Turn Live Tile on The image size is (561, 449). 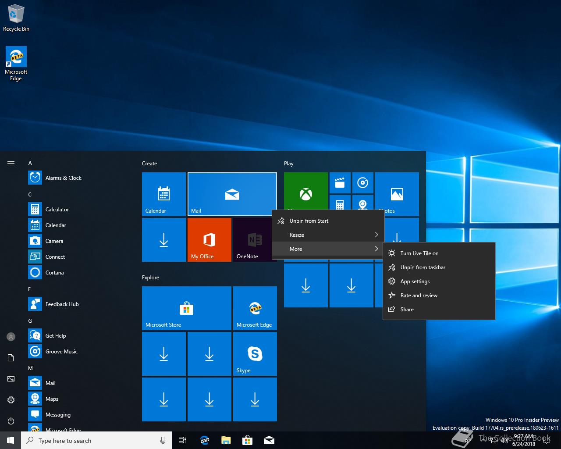[439, 253]
